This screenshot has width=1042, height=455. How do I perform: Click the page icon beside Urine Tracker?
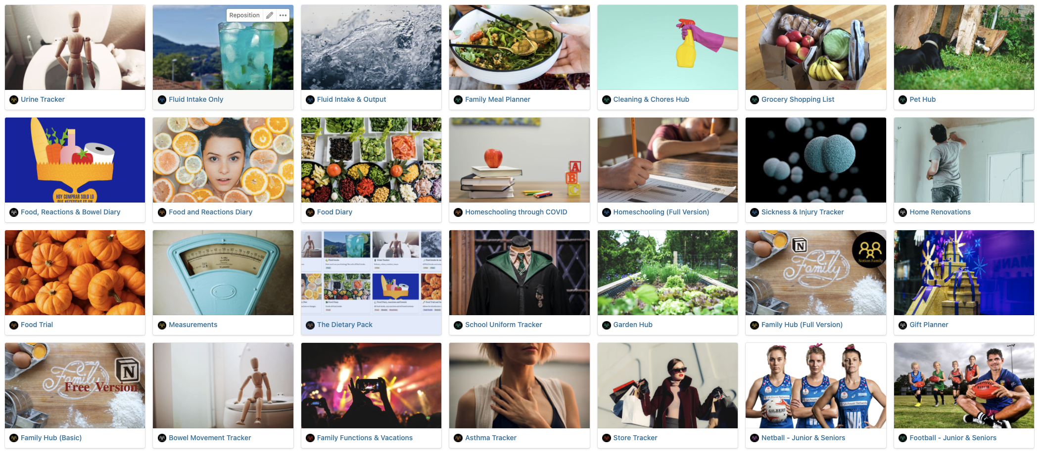point(14,100)
